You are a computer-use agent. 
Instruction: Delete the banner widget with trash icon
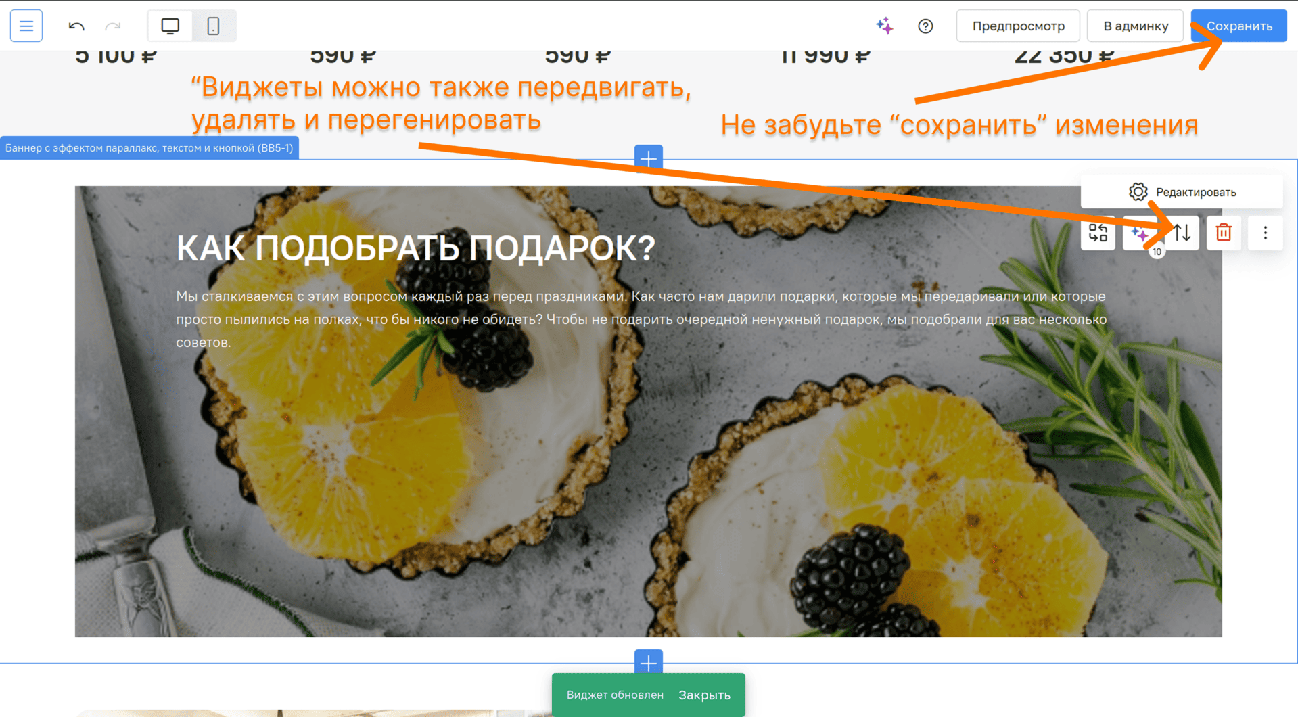(1223, 233)
